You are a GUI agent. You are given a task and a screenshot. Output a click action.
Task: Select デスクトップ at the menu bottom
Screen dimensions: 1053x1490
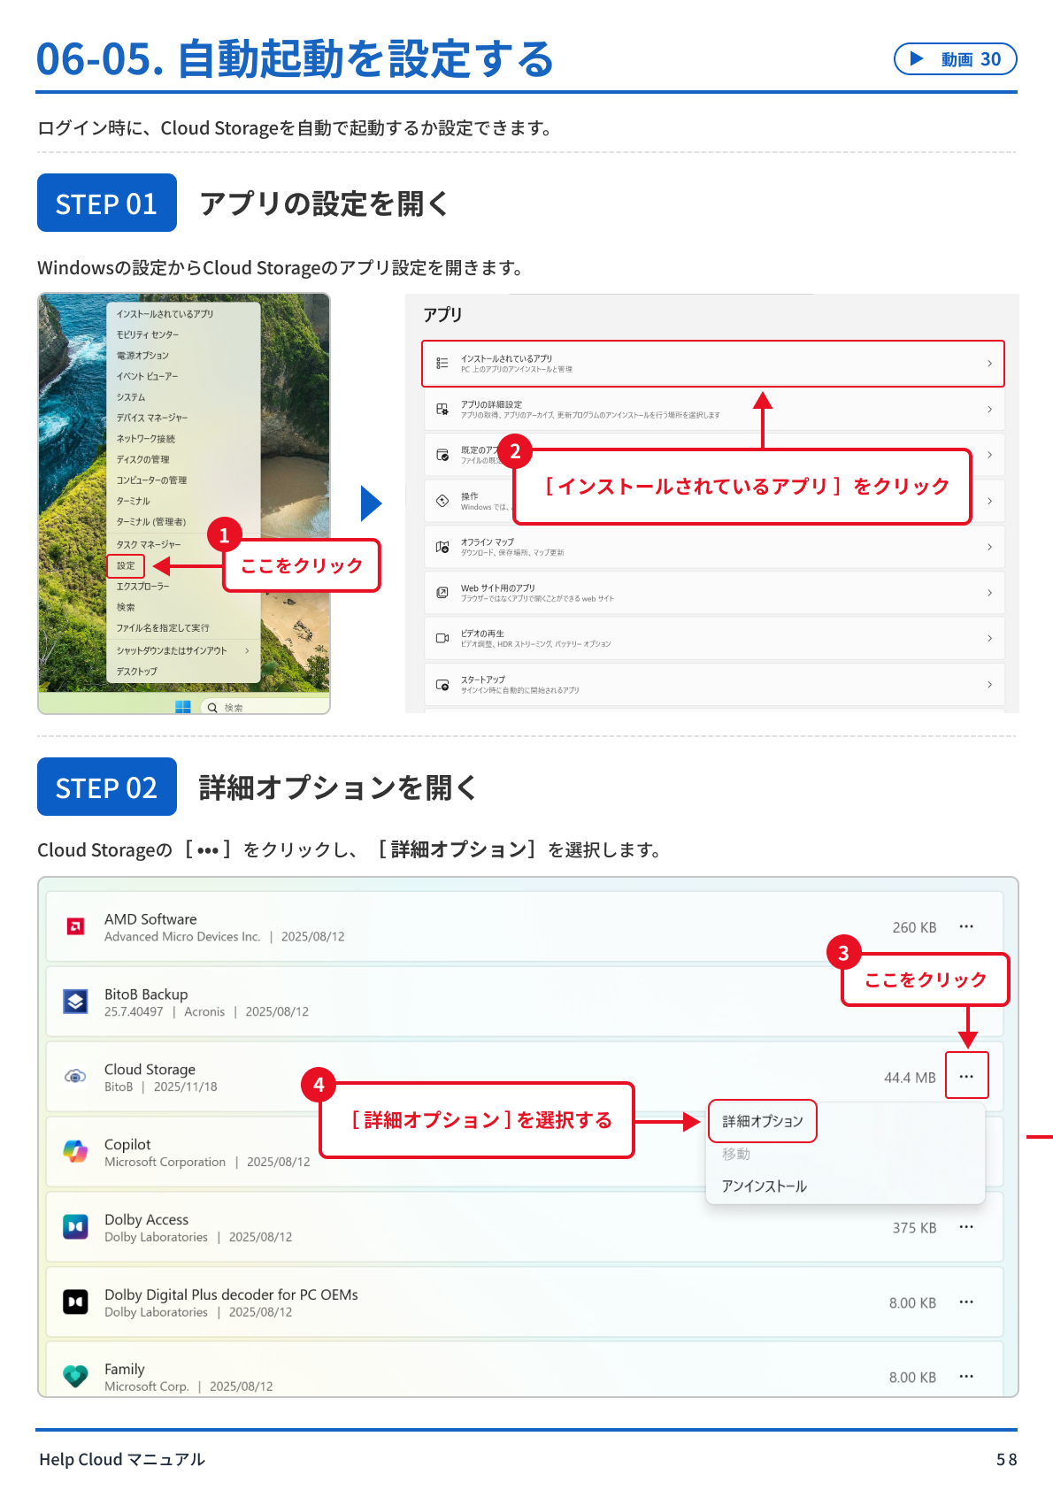[x=137, y=672]
